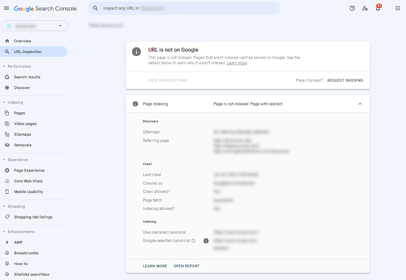Click the 'Crawl allowed?' label
The height and width of the screenshot is (280, 406).
click(x=156, y=192)
